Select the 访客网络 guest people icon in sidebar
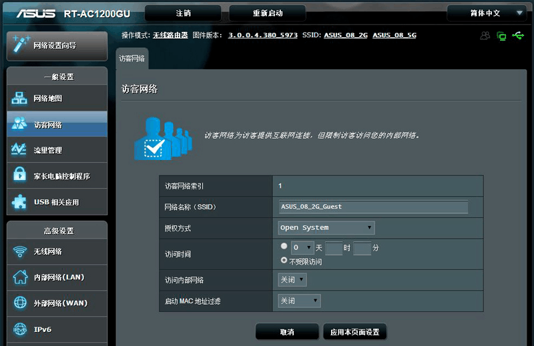 coord(19,124)
